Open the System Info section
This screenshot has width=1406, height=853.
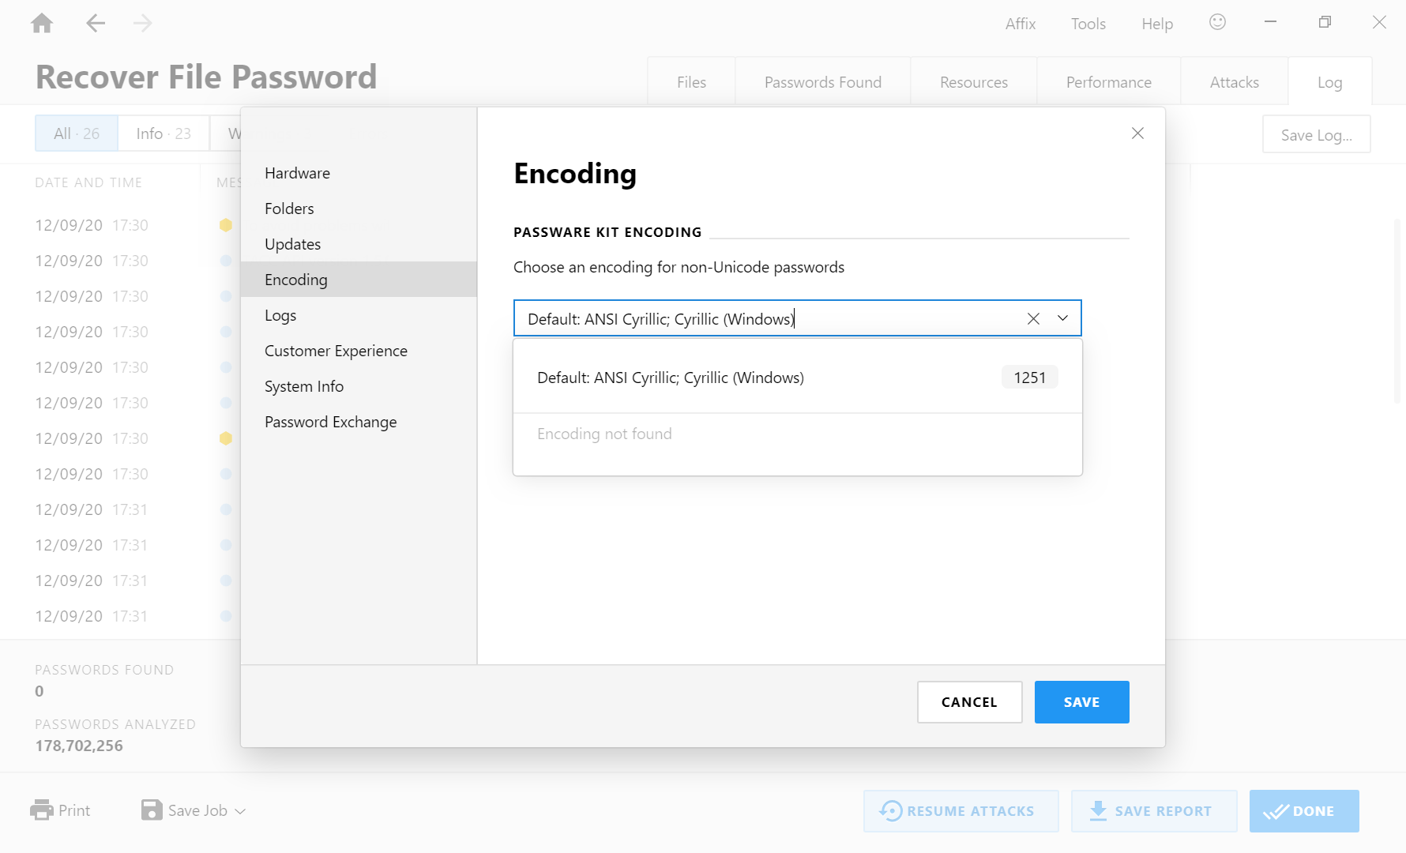coord(303,385)
